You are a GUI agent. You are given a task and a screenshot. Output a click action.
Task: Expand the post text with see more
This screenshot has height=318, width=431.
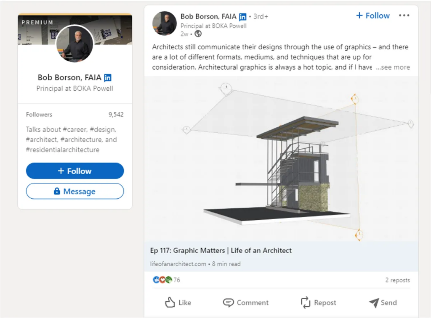(x=393, y=67)
